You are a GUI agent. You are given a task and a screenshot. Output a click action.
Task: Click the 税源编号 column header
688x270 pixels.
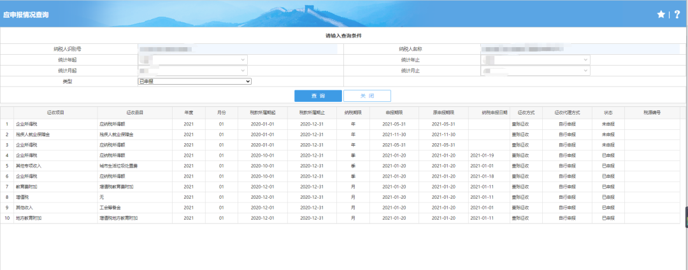tap(652, 113)
